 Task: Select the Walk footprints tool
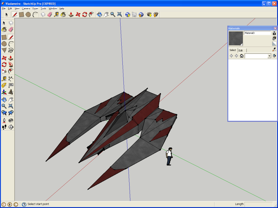(x=4, y=127)
